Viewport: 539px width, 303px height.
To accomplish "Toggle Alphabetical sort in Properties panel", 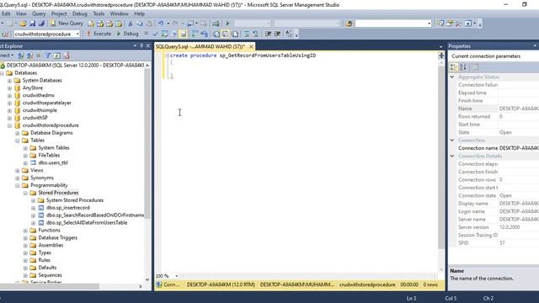I will coord(463,67).
